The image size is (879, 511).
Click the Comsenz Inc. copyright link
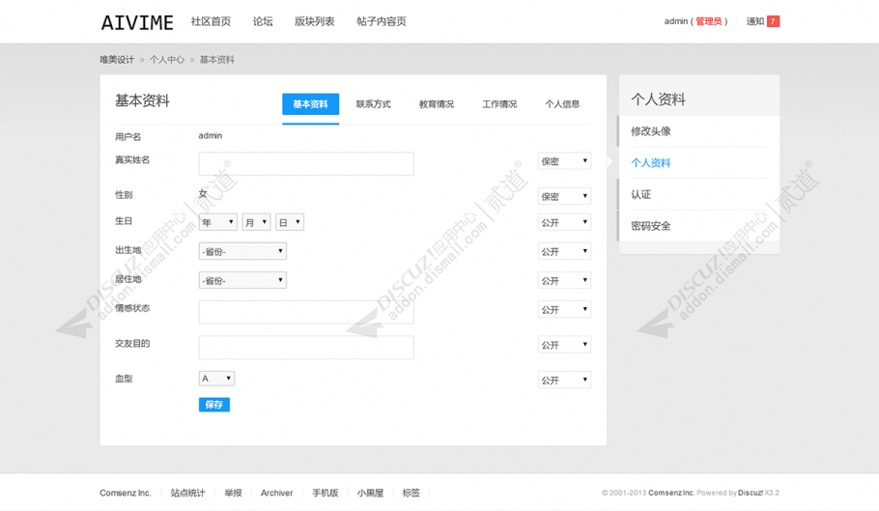coord(671,493)
